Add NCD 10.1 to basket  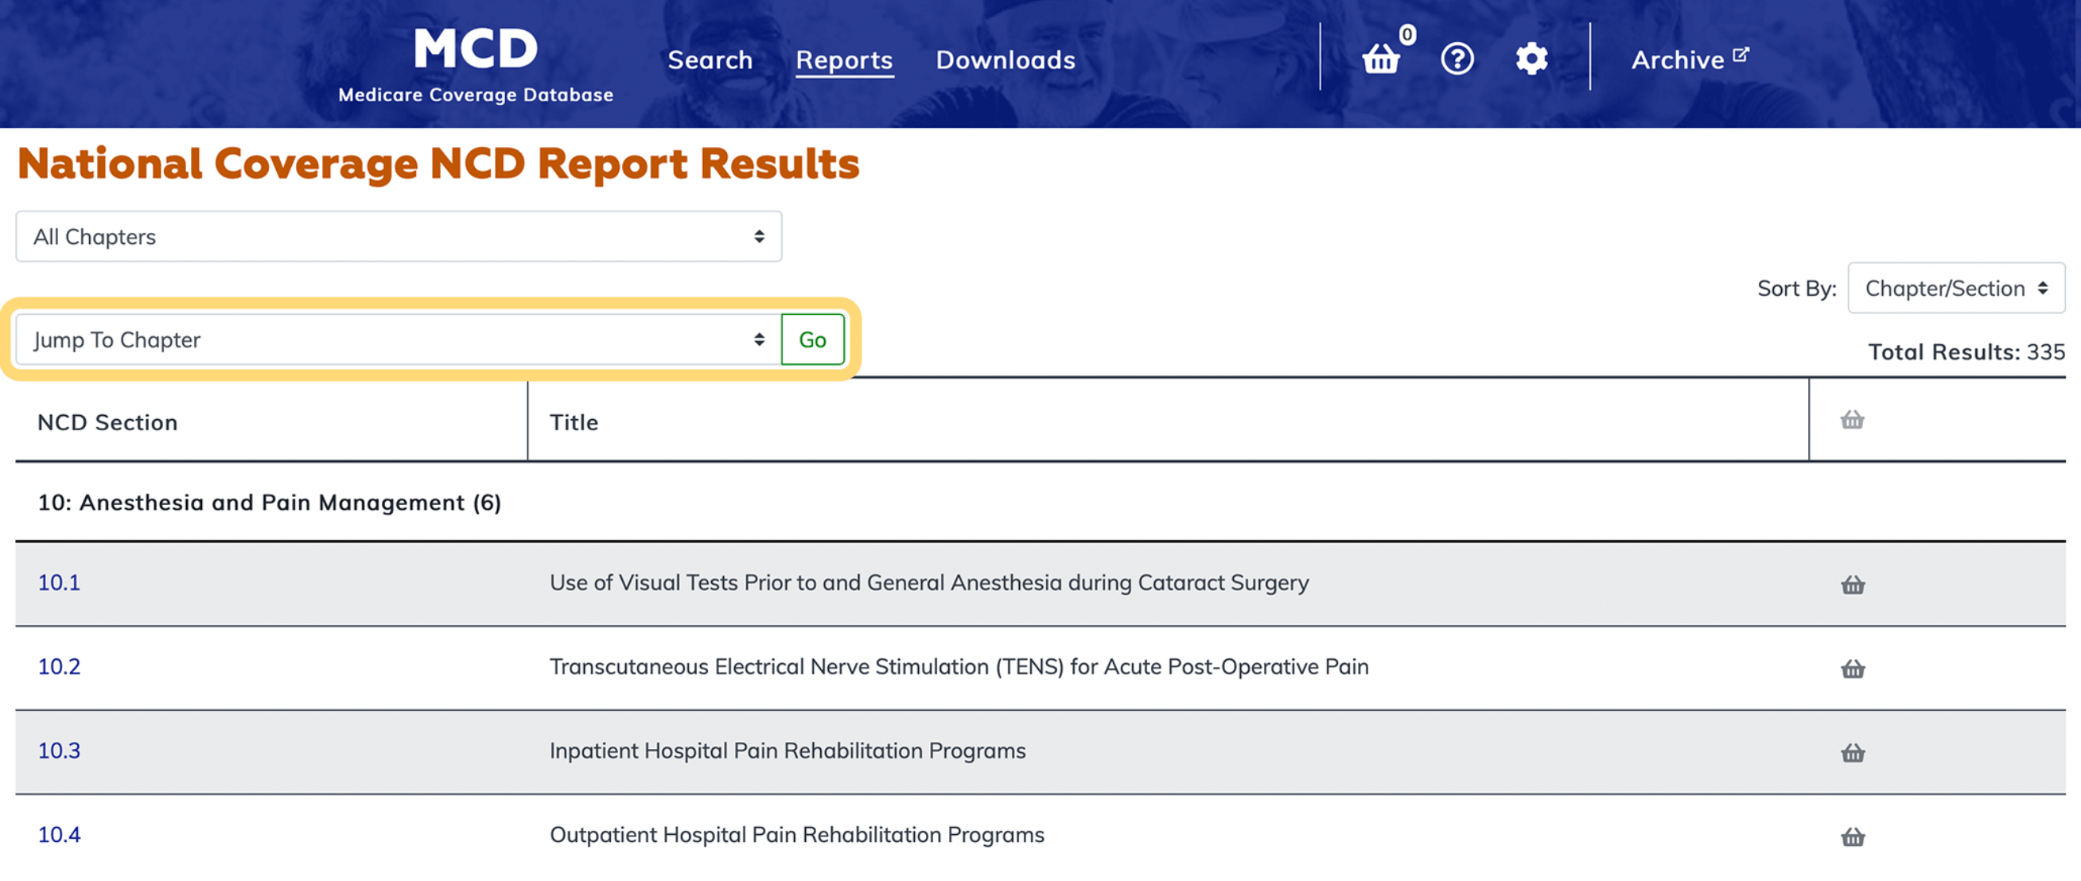click(1853, 584)
